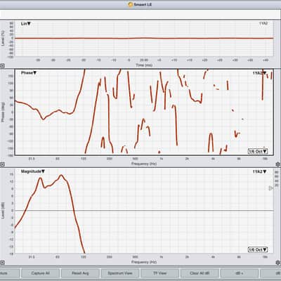The image size is (281, 281).
Task: Open 1/6 Oct smoothing in phase plot
Action: pyautogui.click(x=258, y=151)
